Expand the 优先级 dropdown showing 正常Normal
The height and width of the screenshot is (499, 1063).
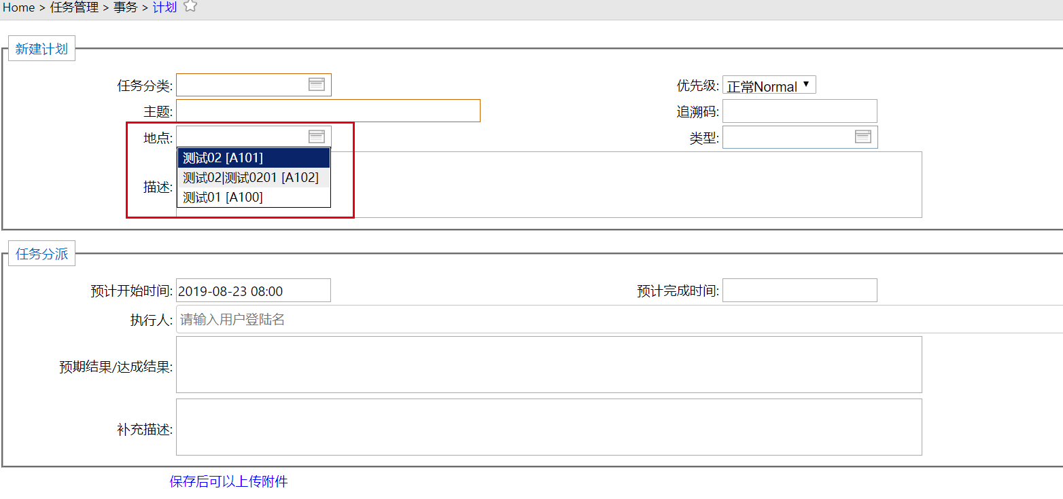coord(769,85)
